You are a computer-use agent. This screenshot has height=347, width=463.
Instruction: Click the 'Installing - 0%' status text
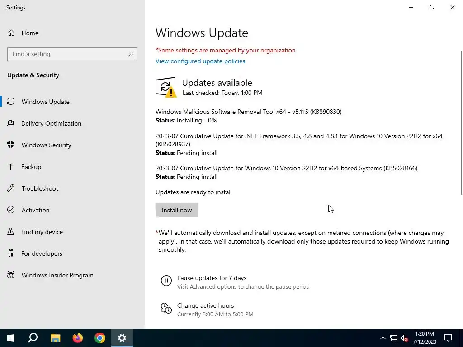197,120
